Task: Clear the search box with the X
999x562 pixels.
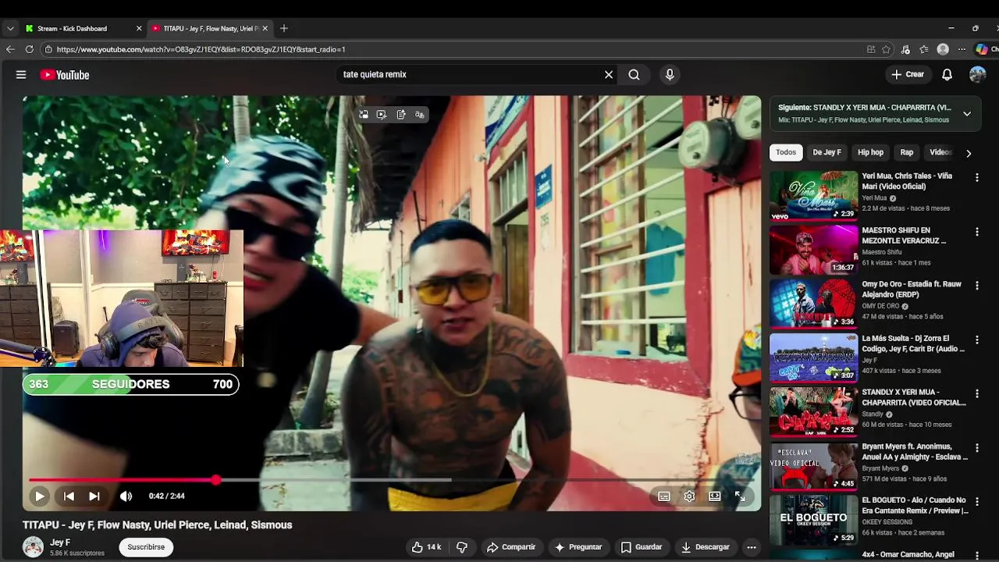Action: pyautogui.click(x=609, y=75)
